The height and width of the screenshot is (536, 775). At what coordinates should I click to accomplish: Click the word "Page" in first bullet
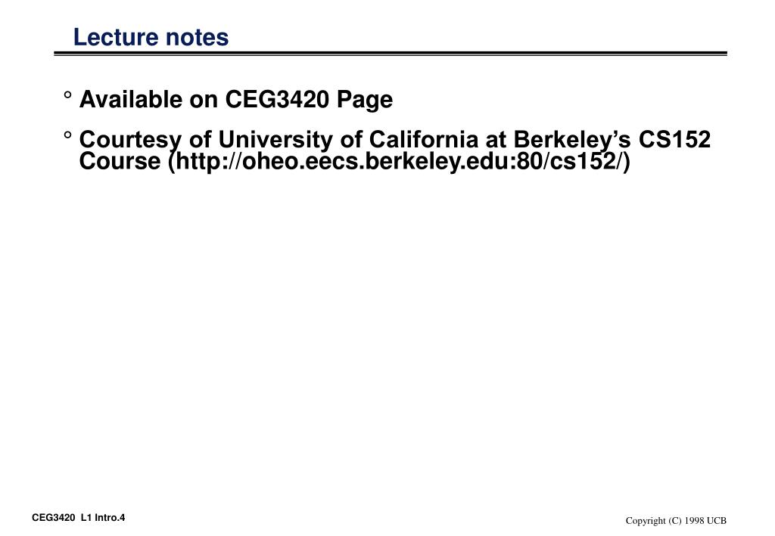click(365, 101)
